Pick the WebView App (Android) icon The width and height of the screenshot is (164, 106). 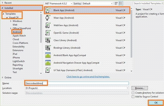[x=48, y=25]
